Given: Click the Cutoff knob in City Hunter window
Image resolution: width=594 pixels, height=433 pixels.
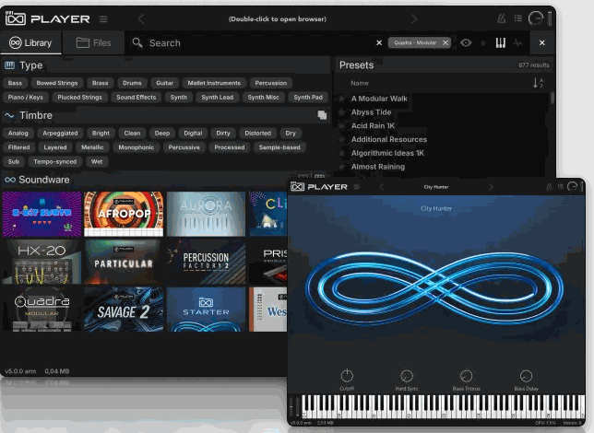Looking at the screenshot, I should click(347, 376).
